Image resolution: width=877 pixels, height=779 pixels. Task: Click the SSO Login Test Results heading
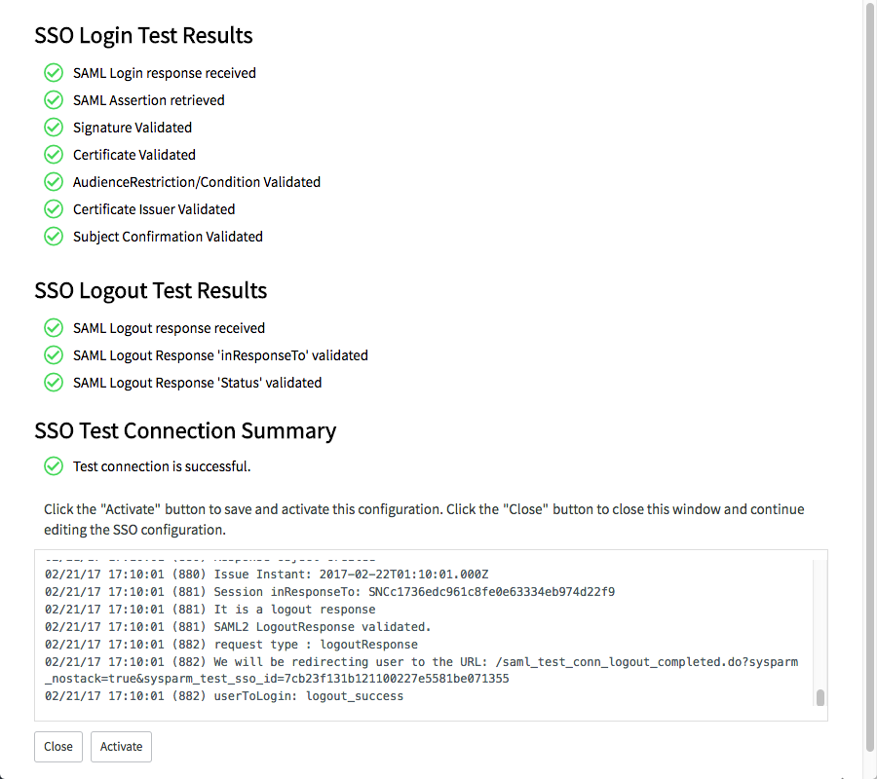pyautogui.click(x=144, y=35)
